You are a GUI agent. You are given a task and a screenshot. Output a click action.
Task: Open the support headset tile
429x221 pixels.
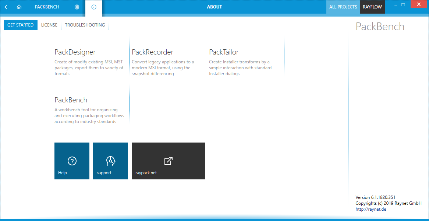coord(110,161)
